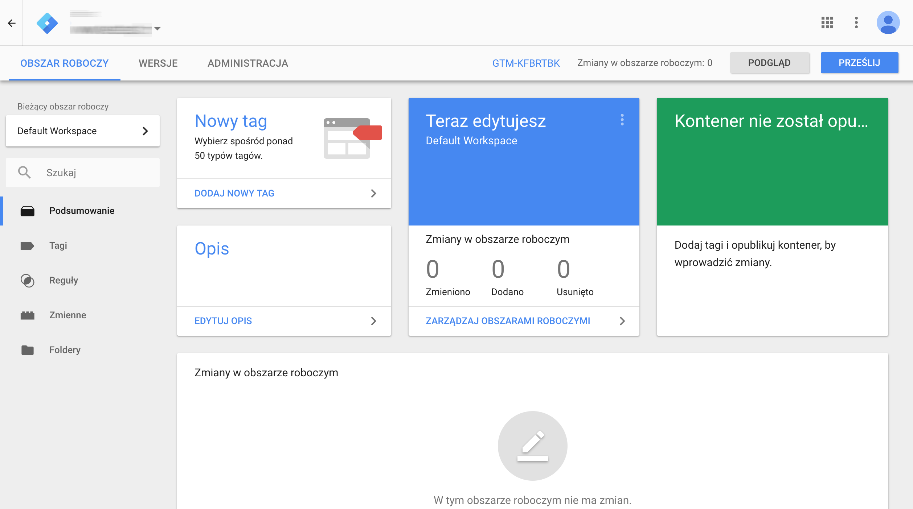Click the back navigation arrow button

[11, 22]
